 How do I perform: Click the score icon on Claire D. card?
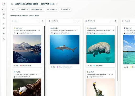tap(125, 67)
